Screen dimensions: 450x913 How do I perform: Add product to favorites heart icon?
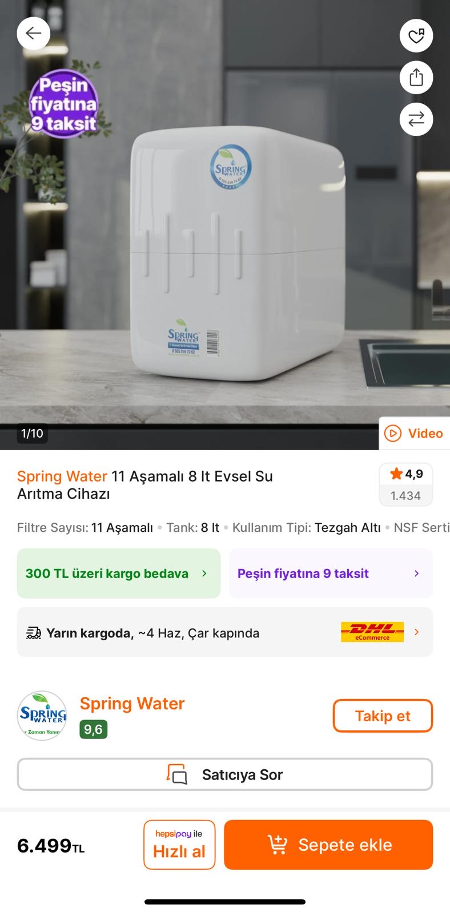[416, 36]
